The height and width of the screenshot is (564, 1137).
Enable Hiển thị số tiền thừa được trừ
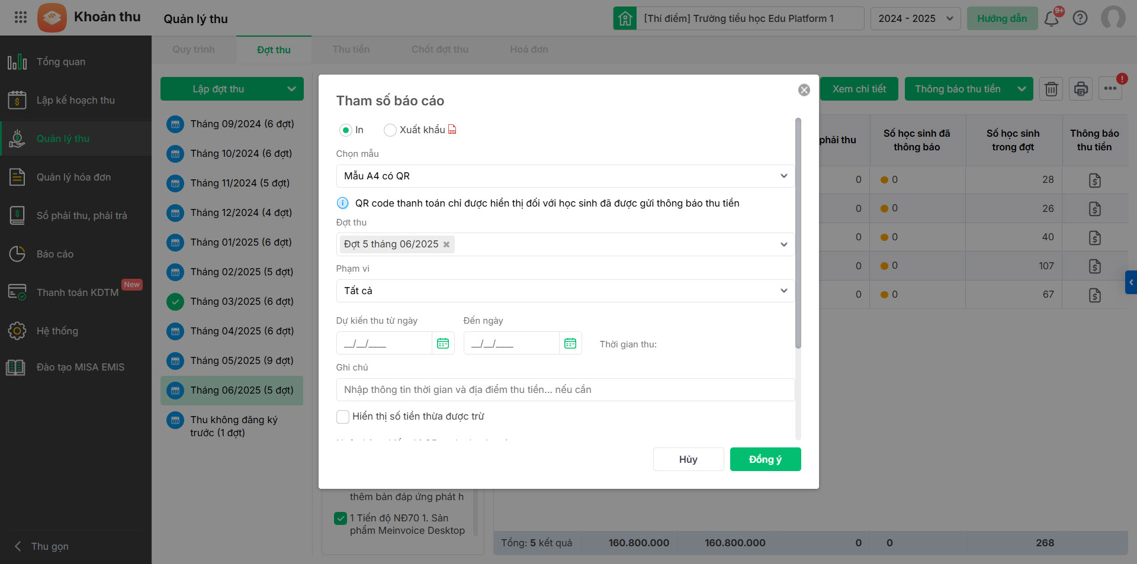coord(343,417)
